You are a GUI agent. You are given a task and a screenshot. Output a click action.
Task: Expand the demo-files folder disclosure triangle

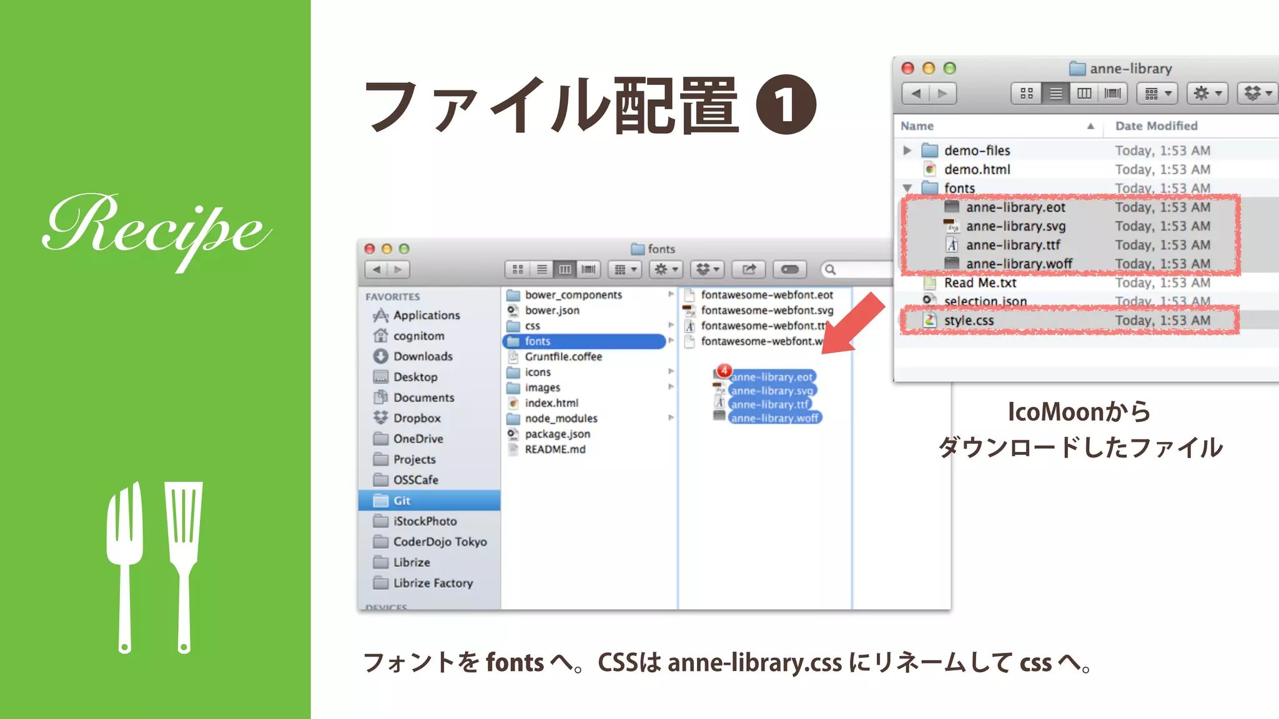click(907, 150)
